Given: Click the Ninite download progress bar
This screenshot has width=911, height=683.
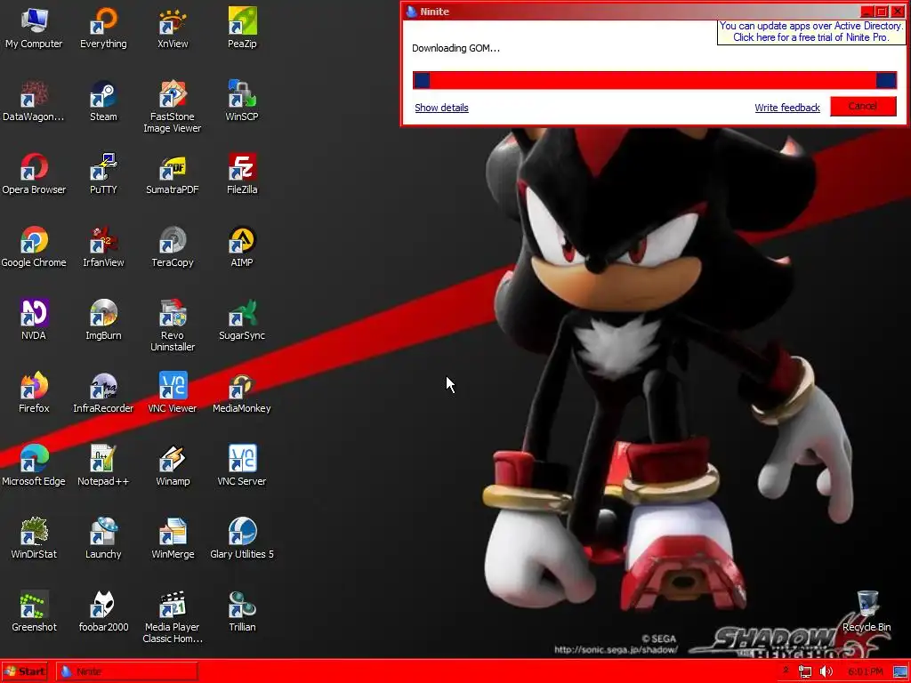Looking at the screenshot, I should [655, 80].
